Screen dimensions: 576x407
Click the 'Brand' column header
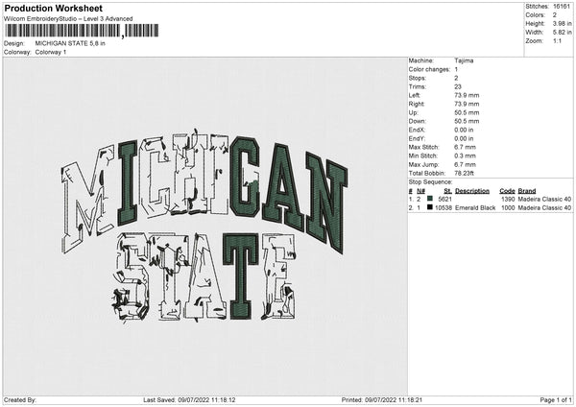pyautogui.click(x=527, y=191)
